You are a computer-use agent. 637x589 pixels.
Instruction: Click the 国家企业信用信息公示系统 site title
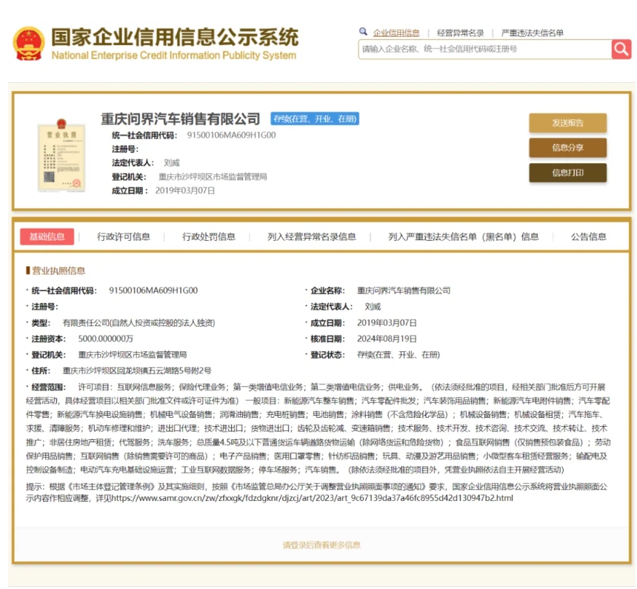[x=175, y=38]
